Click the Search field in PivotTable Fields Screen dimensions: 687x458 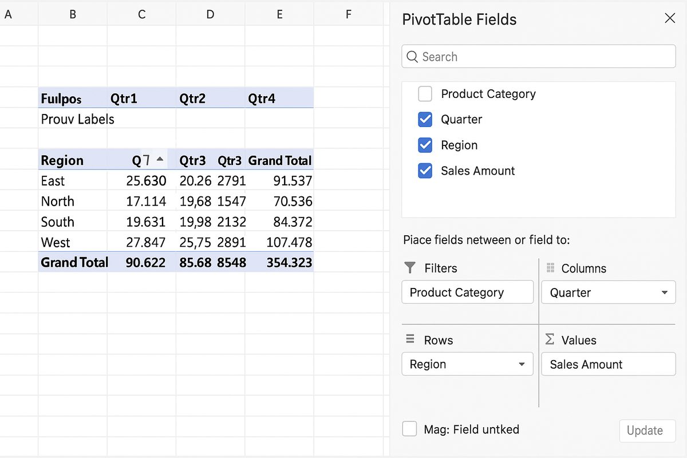(539, 57)
